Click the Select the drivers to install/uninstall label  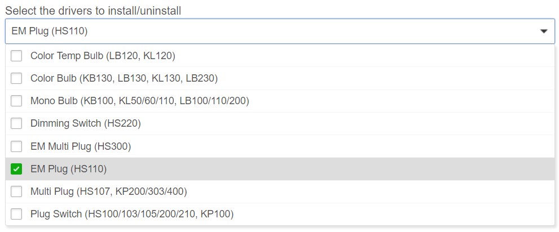coord(93,11)
